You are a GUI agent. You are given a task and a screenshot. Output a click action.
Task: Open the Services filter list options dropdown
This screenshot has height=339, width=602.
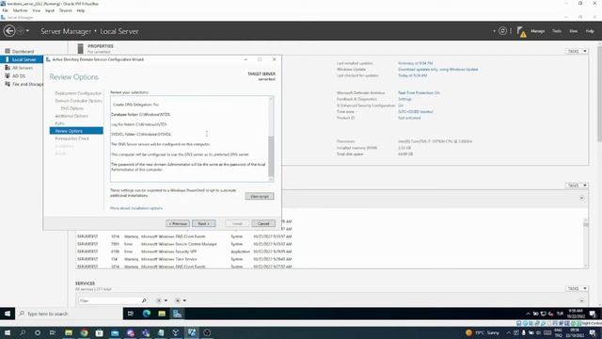click(x=162, y=300)
